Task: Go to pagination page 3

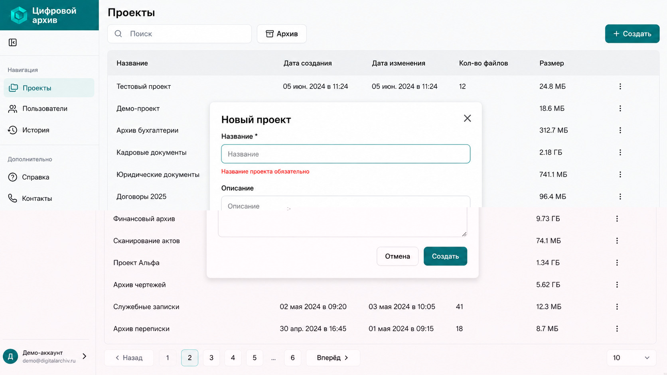Action: pyautogui.click(x=211, y=358)
